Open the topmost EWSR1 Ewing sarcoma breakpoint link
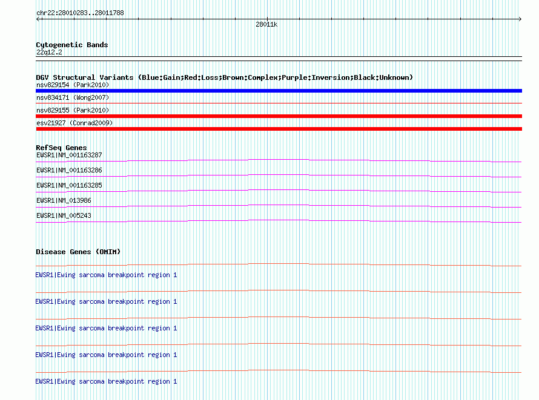Screen dimensions: 539x400 tap(106, 275)
